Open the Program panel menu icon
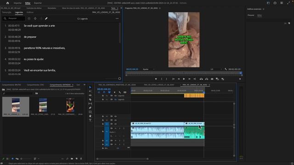 160,8
